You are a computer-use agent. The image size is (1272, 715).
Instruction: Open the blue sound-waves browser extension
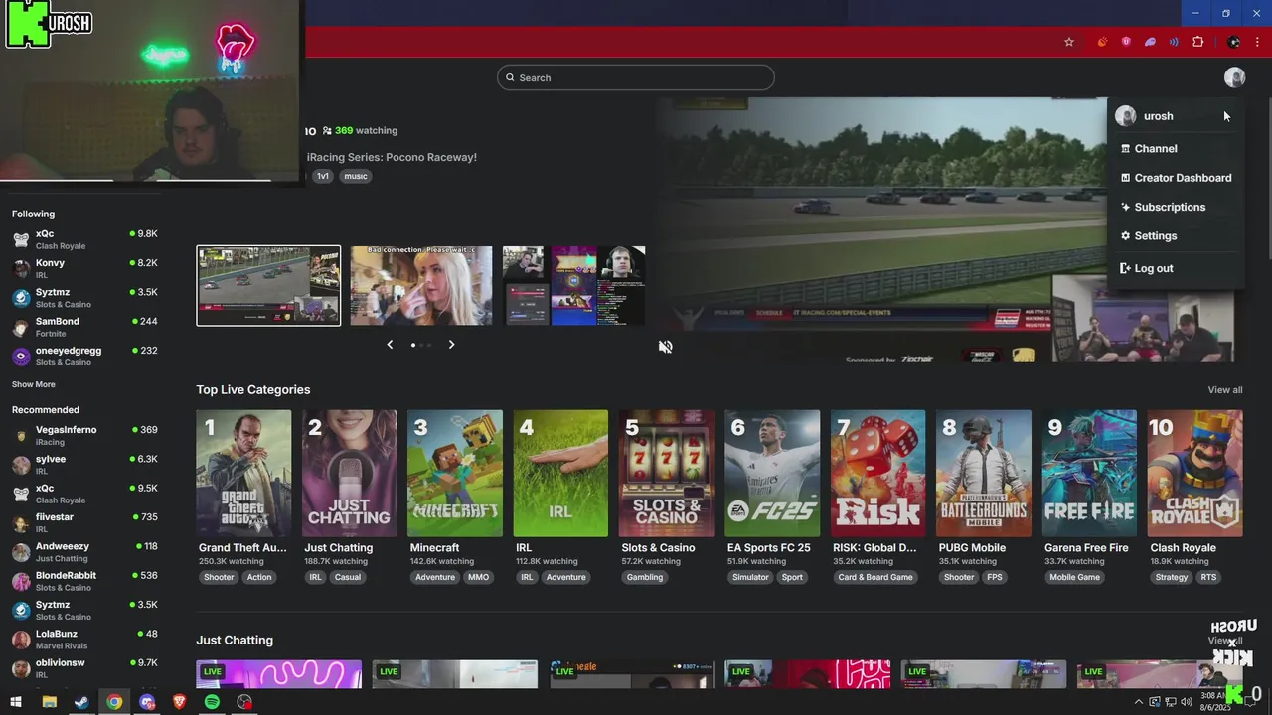1174,42
